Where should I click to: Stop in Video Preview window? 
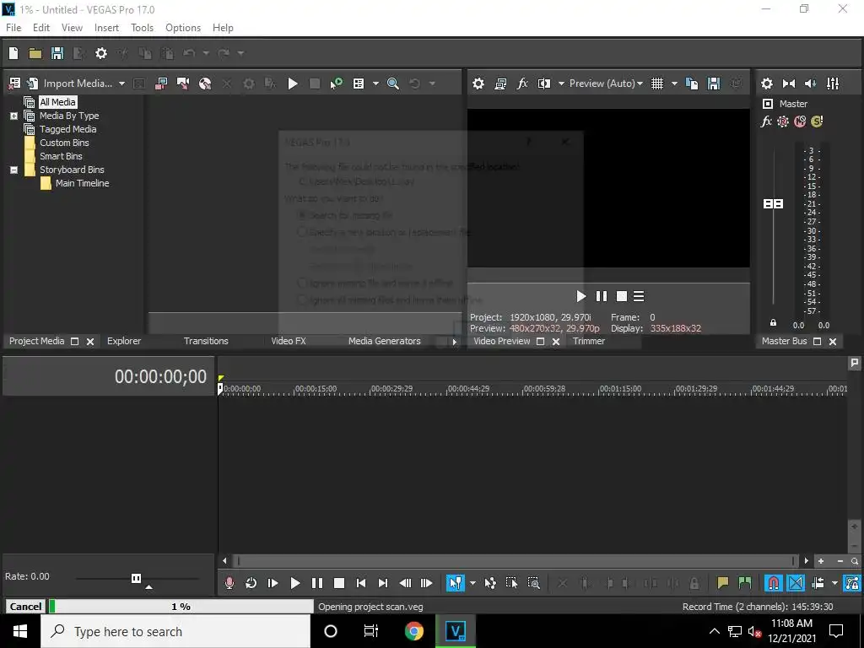pos(622,296)
